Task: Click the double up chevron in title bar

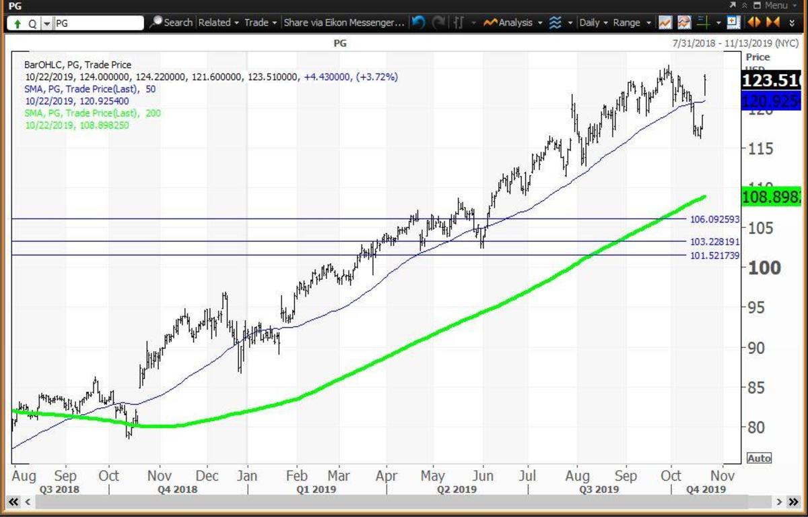Action: [x=745, y=5]
